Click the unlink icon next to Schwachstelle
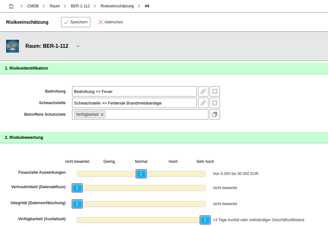 215,103
